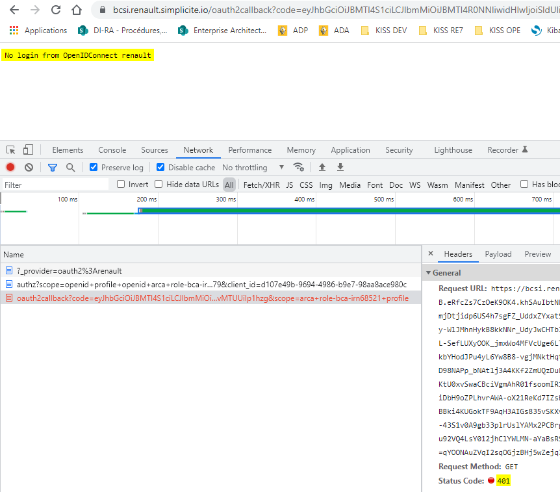Click the padlock site security icon
This screenshot has height=492, width=560.
click(x=103, y=10)
